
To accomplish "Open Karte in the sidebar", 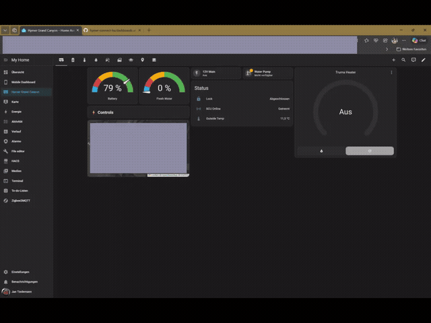I will (x=27, y=102).
